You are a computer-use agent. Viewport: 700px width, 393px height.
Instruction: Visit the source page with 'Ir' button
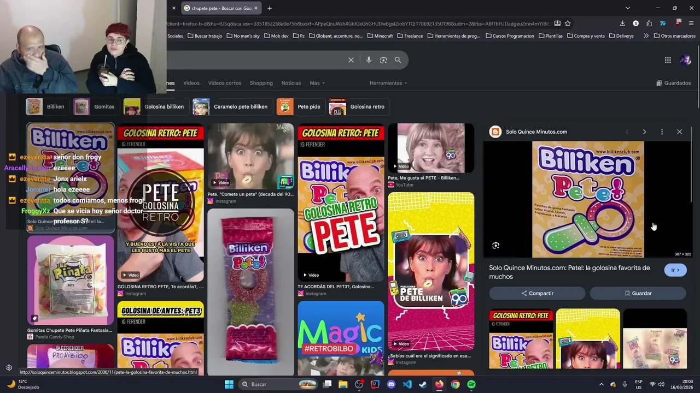[675, 270]
